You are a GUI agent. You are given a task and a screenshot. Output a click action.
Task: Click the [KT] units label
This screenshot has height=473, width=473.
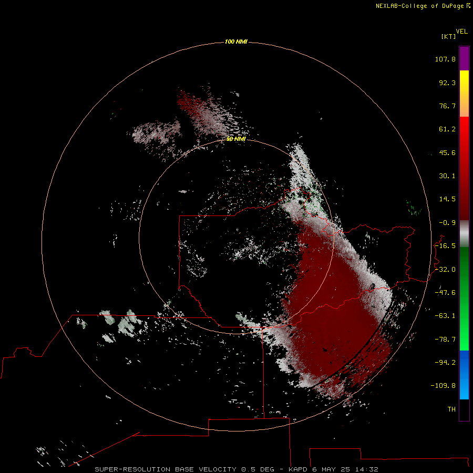[449, 36]
